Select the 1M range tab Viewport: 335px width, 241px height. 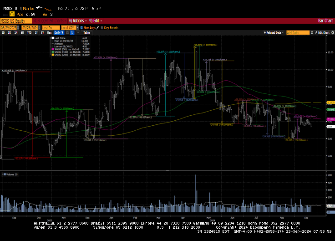[16, 33]
